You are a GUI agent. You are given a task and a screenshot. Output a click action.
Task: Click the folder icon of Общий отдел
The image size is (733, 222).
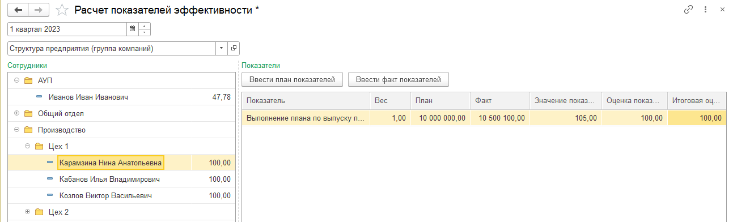point(28,114)
